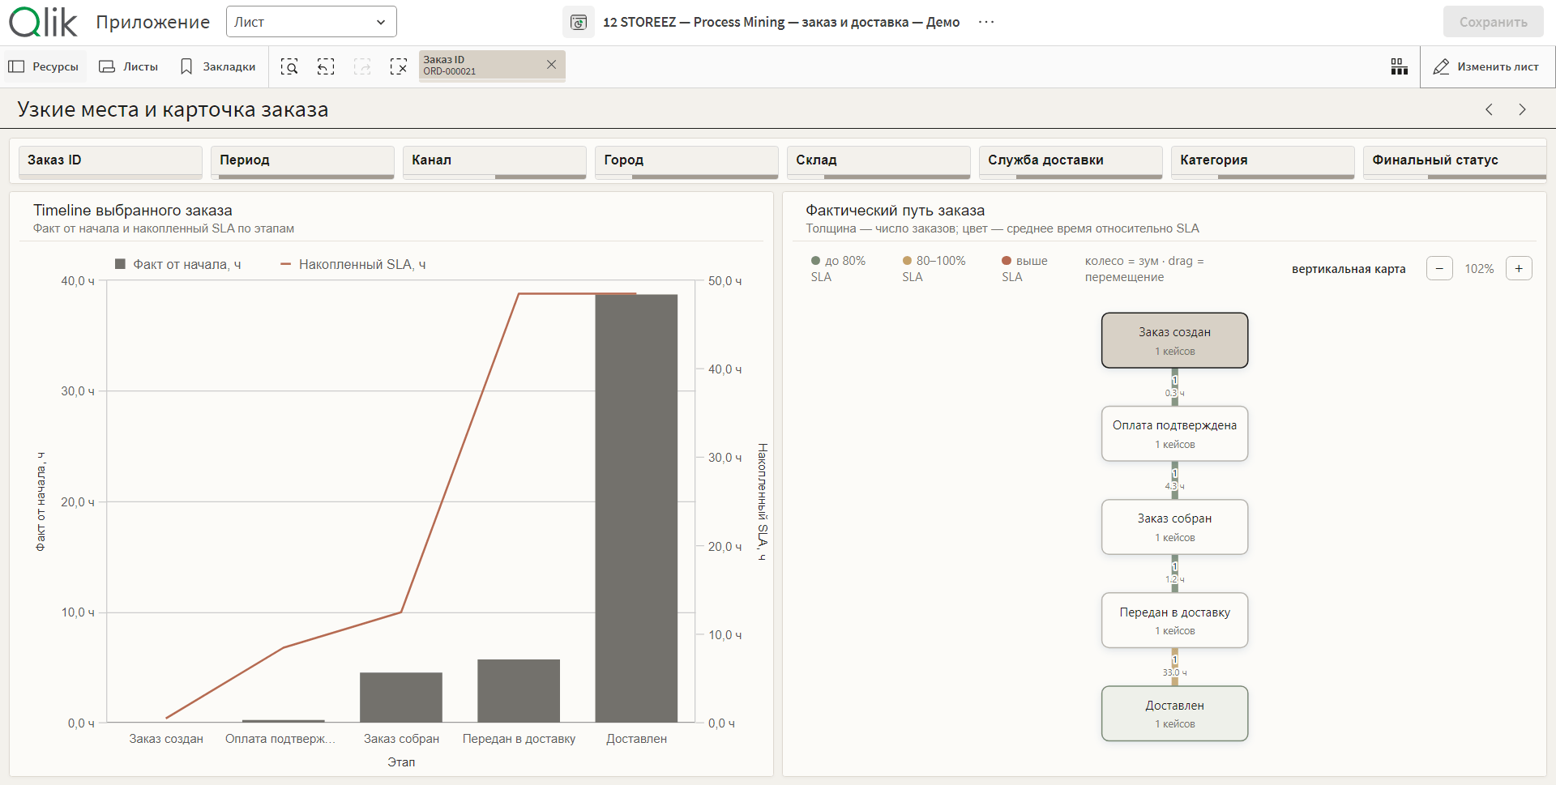This screenshot has width=1556, height=785.
Task: Click the Изменить лист button
Action: point(1487,66)
